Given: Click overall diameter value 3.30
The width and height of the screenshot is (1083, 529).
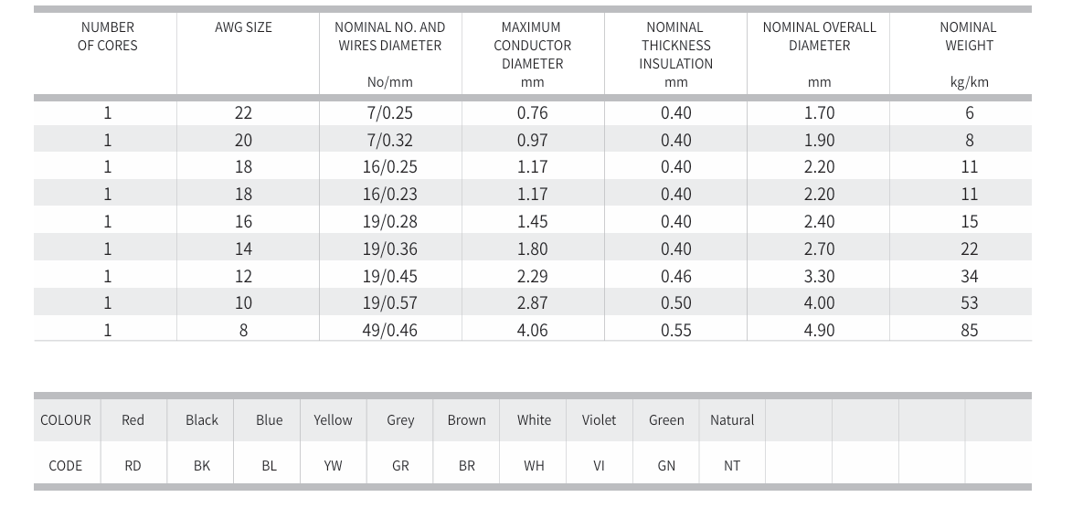Looking at the screenshot, I should tap(819, 276).
